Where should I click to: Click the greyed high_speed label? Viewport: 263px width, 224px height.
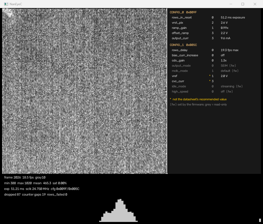pyautogui.click(x=180, y=92)
